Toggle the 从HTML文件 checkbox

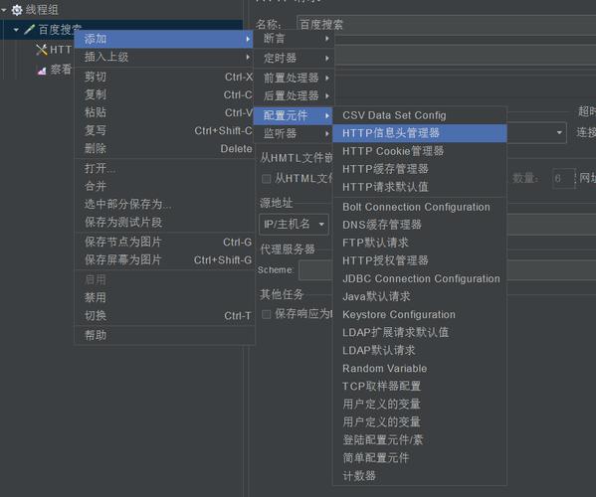tap(267, 179)
